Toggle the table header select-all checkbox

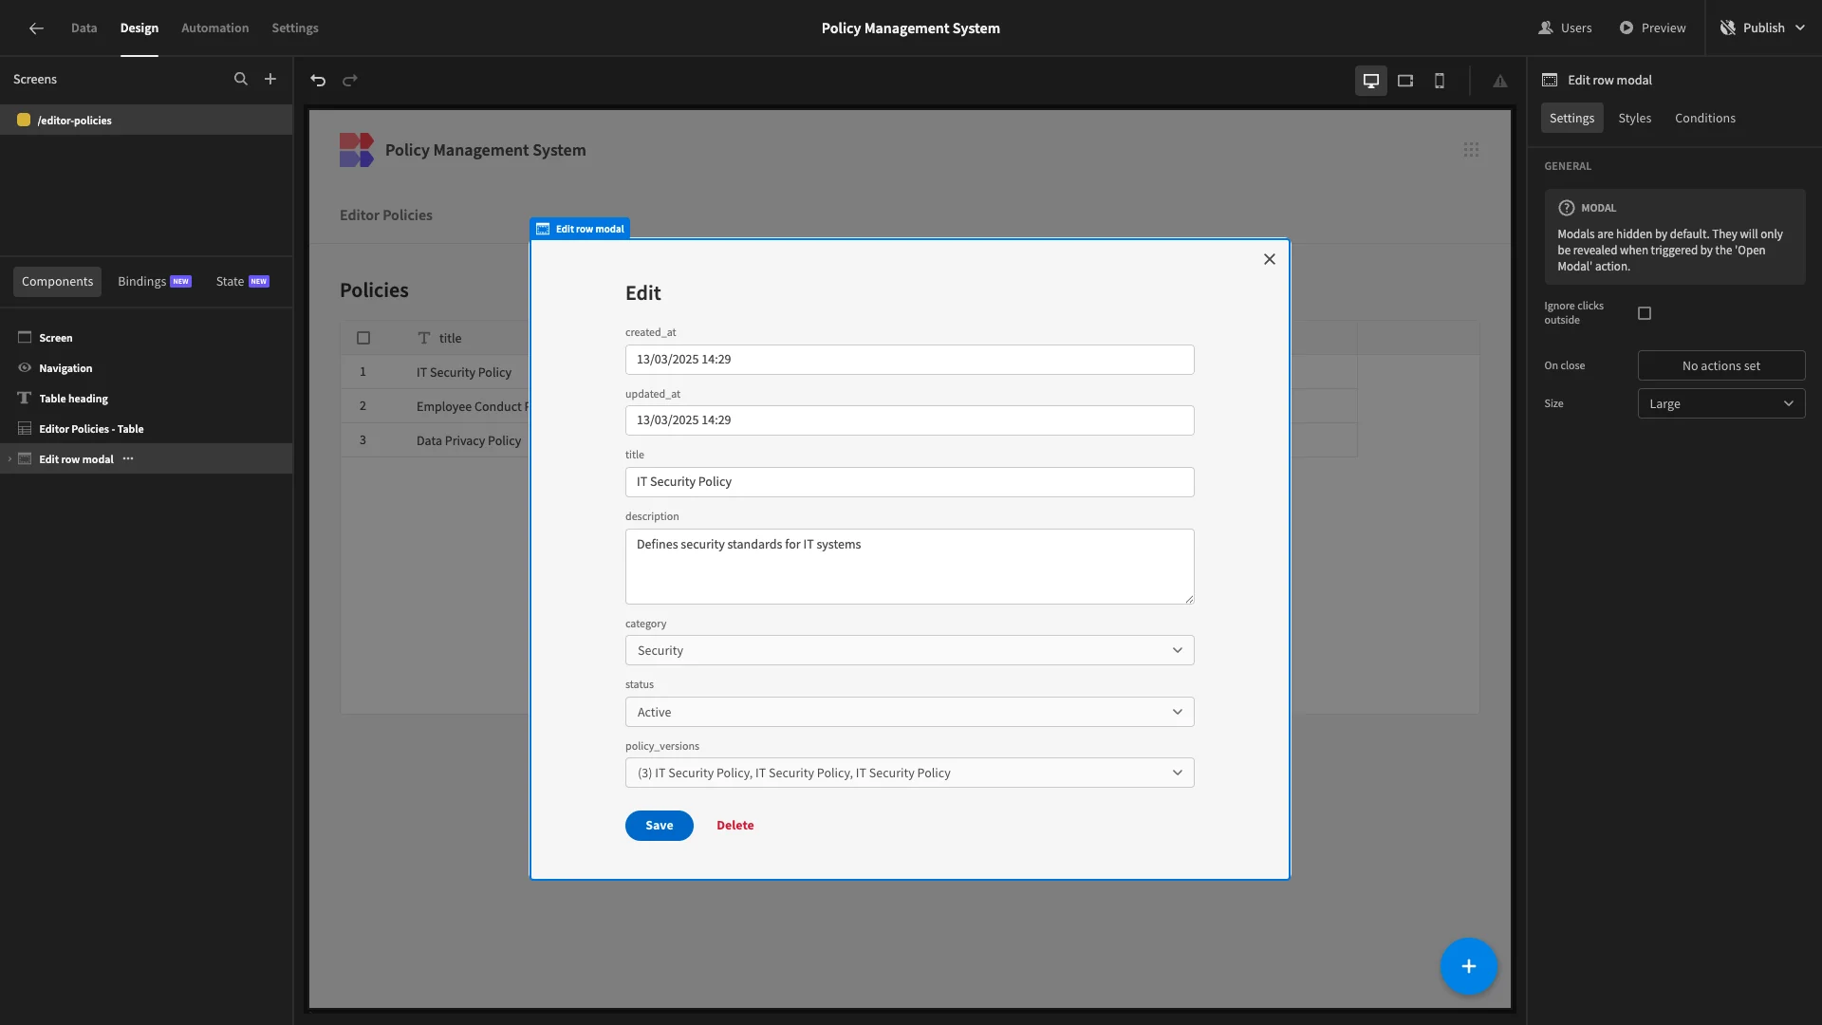pyautogui.click(x=363, y=338)
